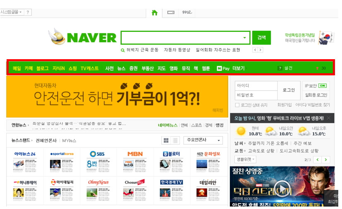Show previous suggested search keywords
The height and width of the screenshot is (209, 342).
tap(255, 50)
